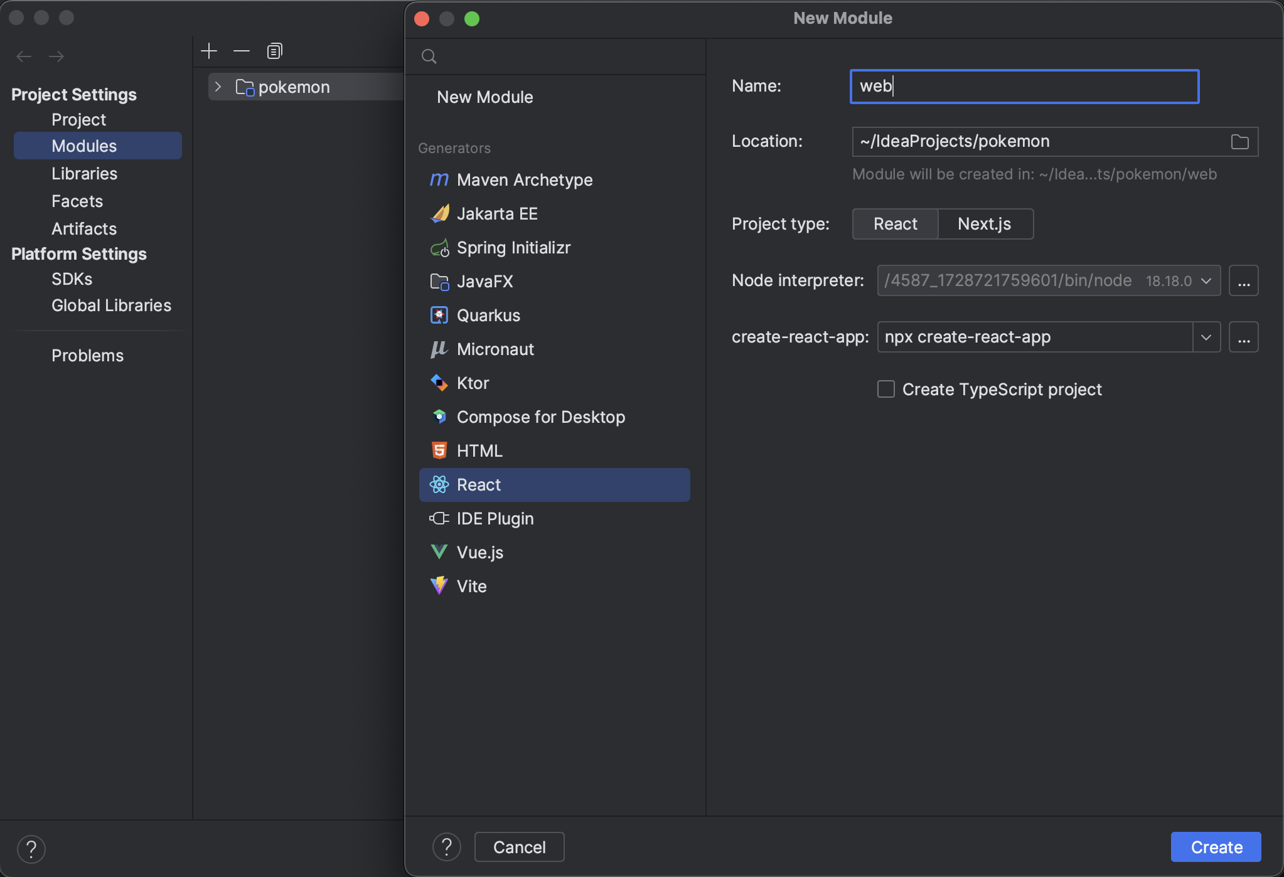Image resolution: width=1284 pixels, height=877 pixels.
Task: Click the Copy module icon
Action: click(274, 51)
